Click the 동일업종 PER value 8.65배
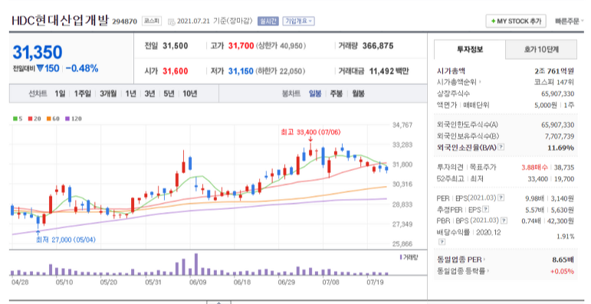The width and height of the screenshot is (591, 304). click(563, 260)
